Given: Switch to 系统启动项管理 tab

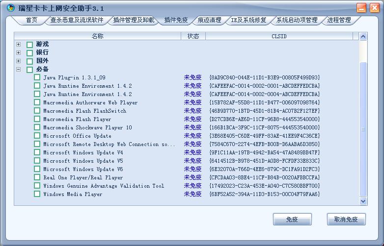Looking at the screenshot, I should click(297, 20).
